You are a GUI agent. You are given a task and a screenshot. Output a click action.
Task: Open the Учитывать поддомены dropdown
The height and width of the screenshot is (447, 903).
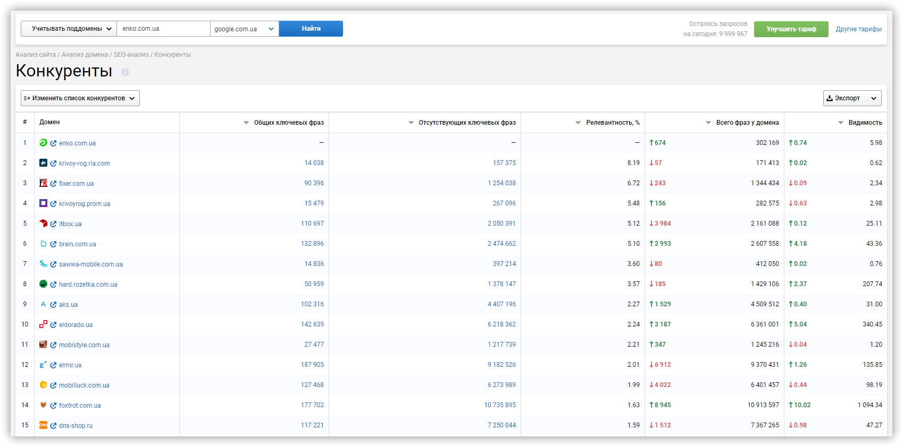click(x=69, y=29)
